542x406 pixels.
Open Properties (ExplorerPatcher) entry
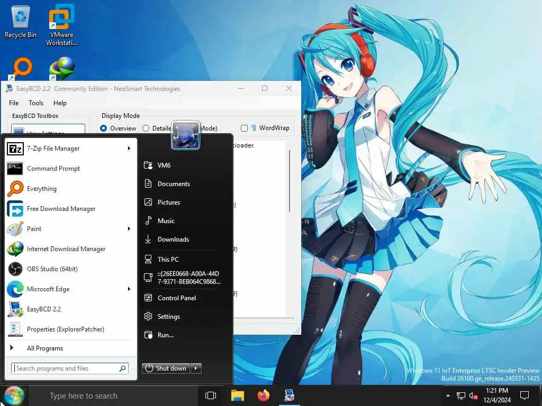(71, 329)
